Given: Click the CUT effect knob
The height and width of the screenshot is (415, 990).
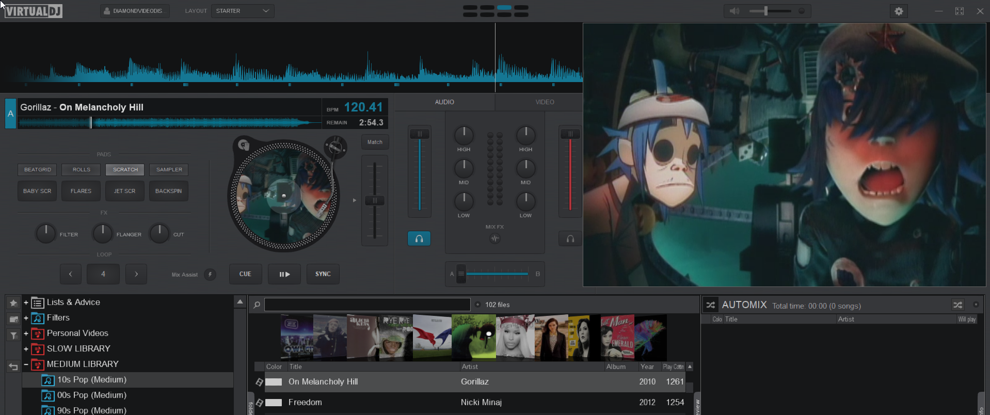Looking at the screenshot, I should point(159,233).
